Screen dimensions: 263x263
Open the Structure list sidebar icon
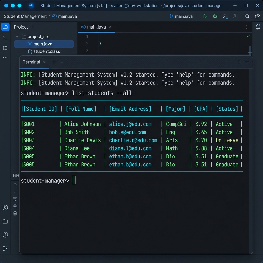pos(5,48)
